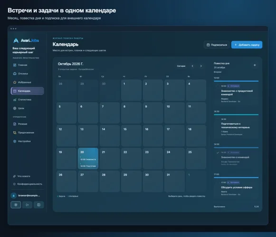Open Избранные via the star icon
Image resolution: width=276 pixels, height=237 pixels.
pos(15,82)
